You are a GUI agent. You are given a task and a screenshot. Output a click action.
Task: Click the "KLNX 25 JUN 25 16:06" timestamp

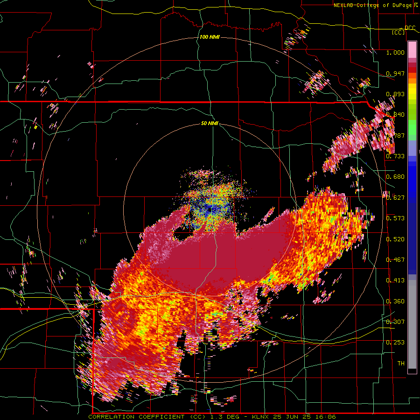[x=294, y=417]
